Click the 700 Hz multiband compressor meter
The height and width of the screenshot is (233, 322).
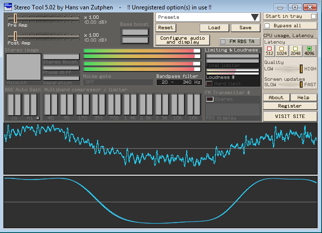click(x=114, y=105)
